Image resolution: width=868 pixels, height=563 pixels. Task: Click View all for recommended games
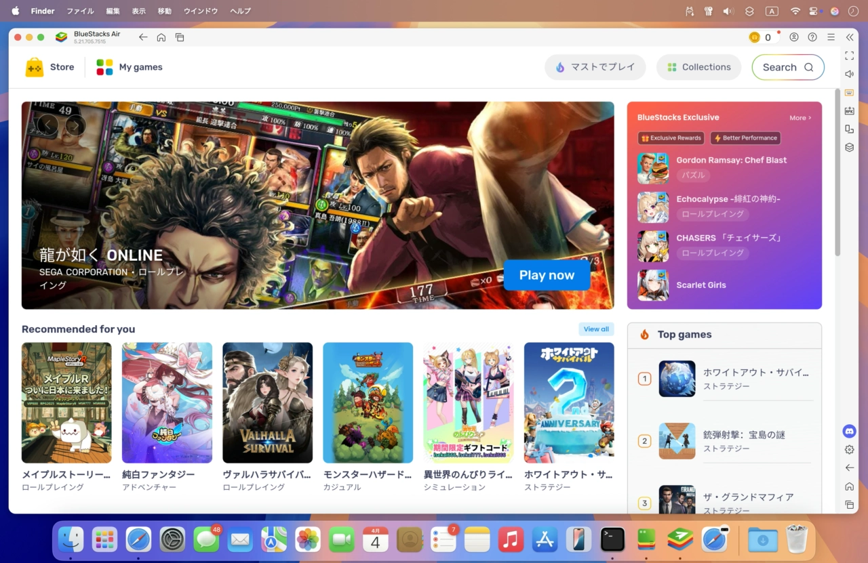click(596, 329)
